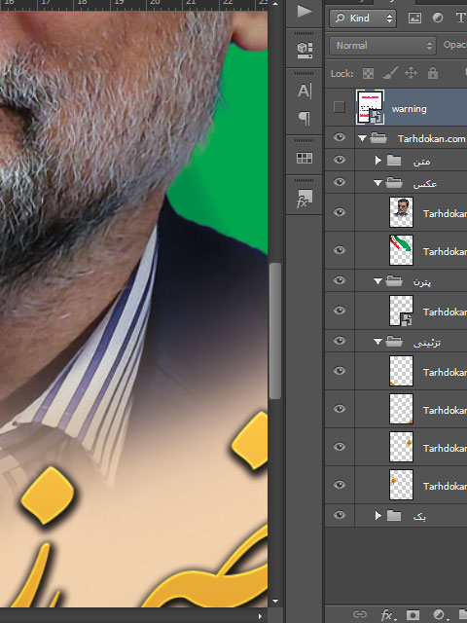Lock image pixels brush icon
Image resolution: width=467 pixels, height=623 pixels.
coord(390,73)
